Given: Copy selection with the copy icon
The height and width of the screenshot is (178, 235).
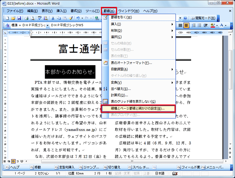Looking at the screenshot, I should click(x=59, y=18).
